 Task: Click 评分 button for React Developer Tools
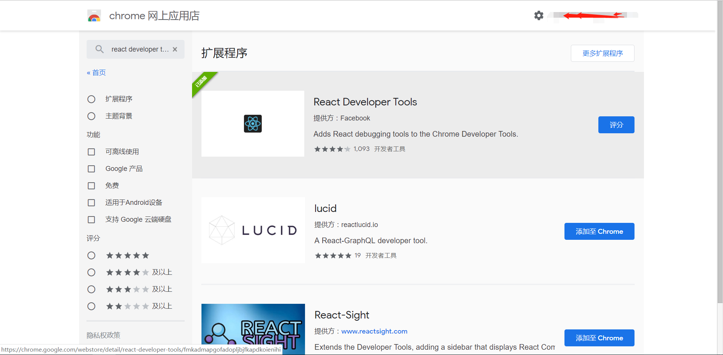[x=616, y=125]
